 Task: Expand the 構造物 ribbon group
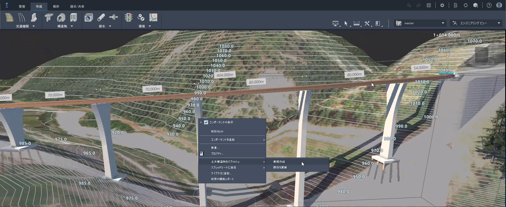click(72, 26)
